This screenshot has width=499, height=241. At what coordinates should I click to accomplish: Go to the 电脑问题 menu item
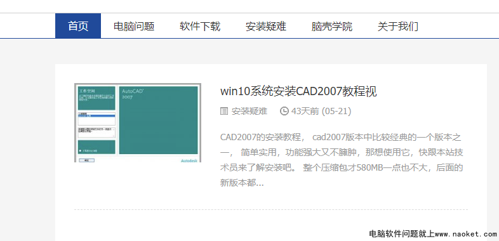tap(134, 26)
